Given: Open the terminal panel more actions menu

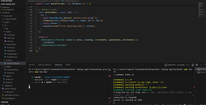Looking at the screenshot, I should click(x=200, y=65).
